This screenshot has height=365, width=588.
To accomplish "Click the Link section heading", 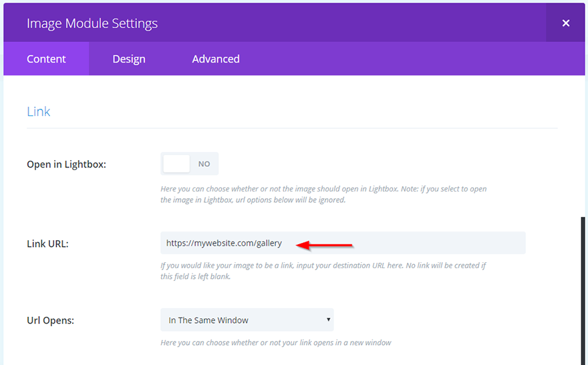I will [x=39, y=111].
